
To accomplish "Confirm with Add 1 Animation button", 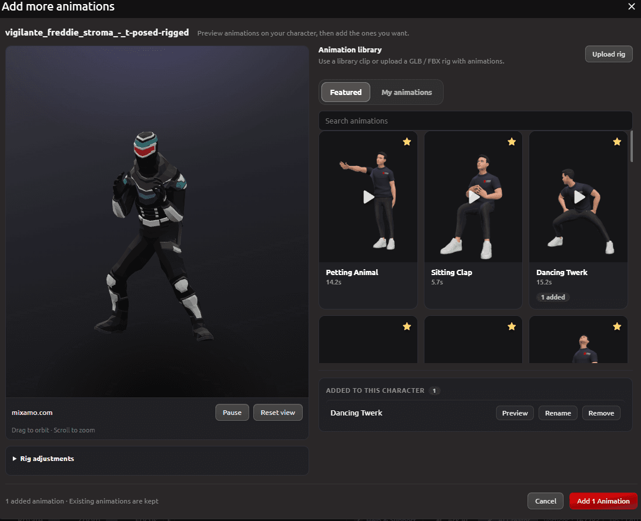I will (603, 501).
